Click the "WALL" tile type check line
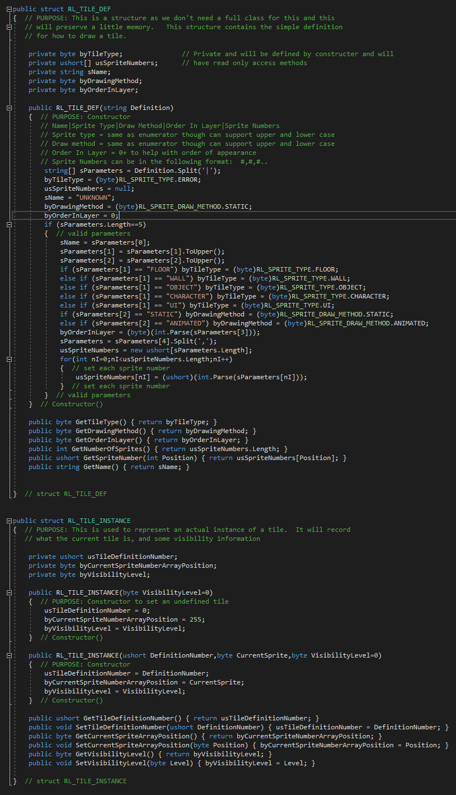456x795 pixels. point(205,278)
